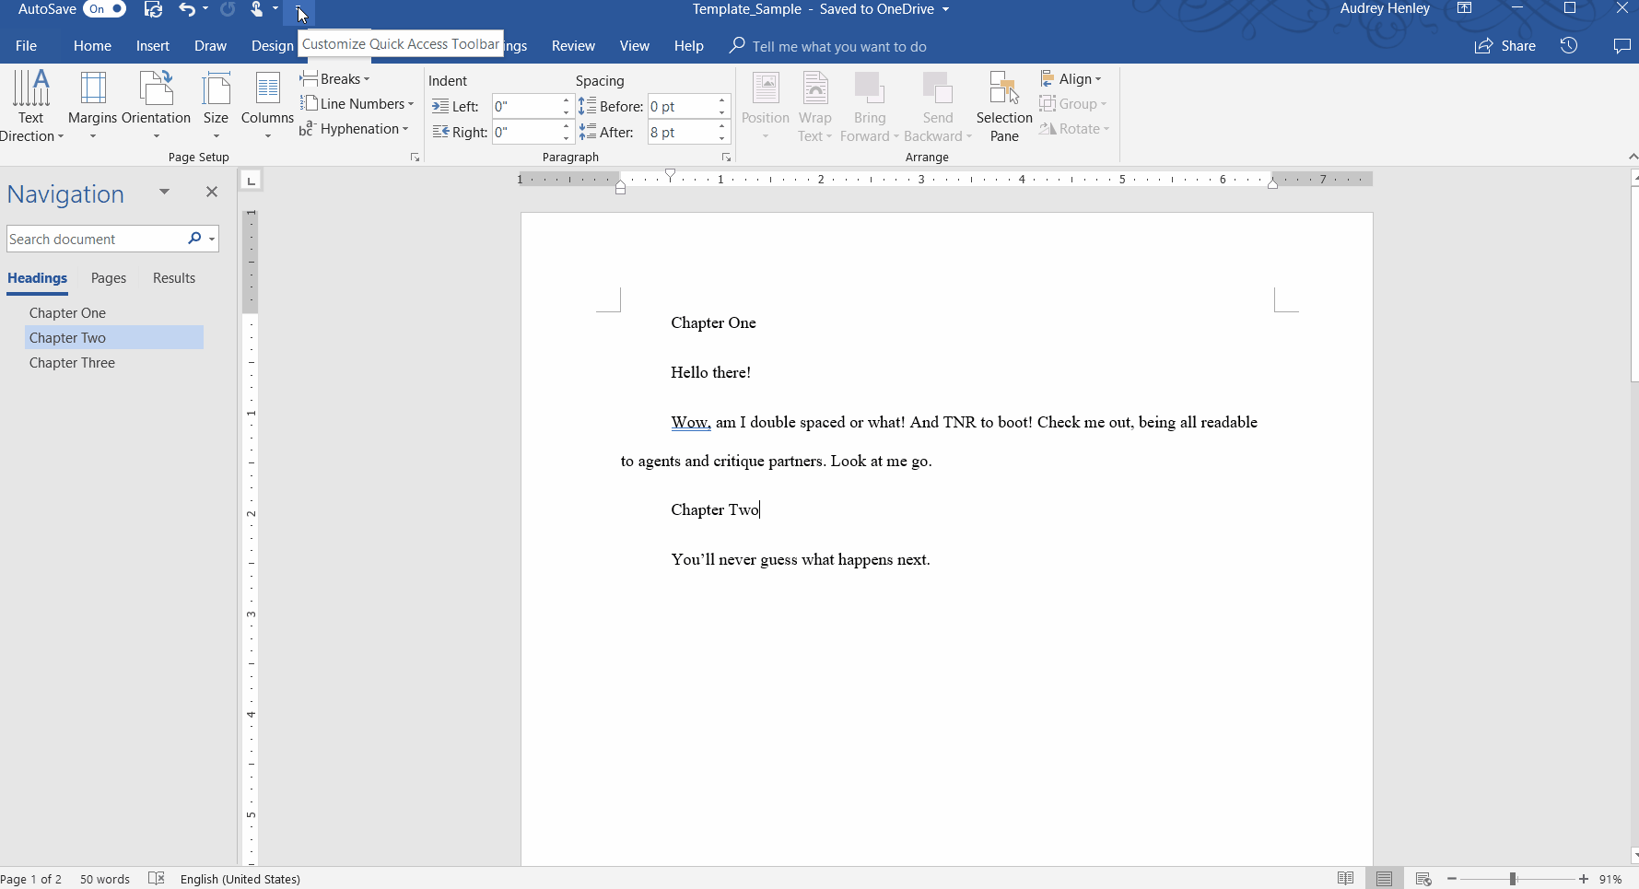Increase Spacing Before with up arrow
The image size is (1639, 889).
tap(722, 101)
